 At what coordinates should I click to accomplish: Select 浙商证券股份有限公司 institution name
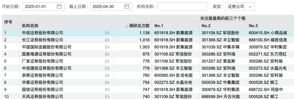[42, 75]
